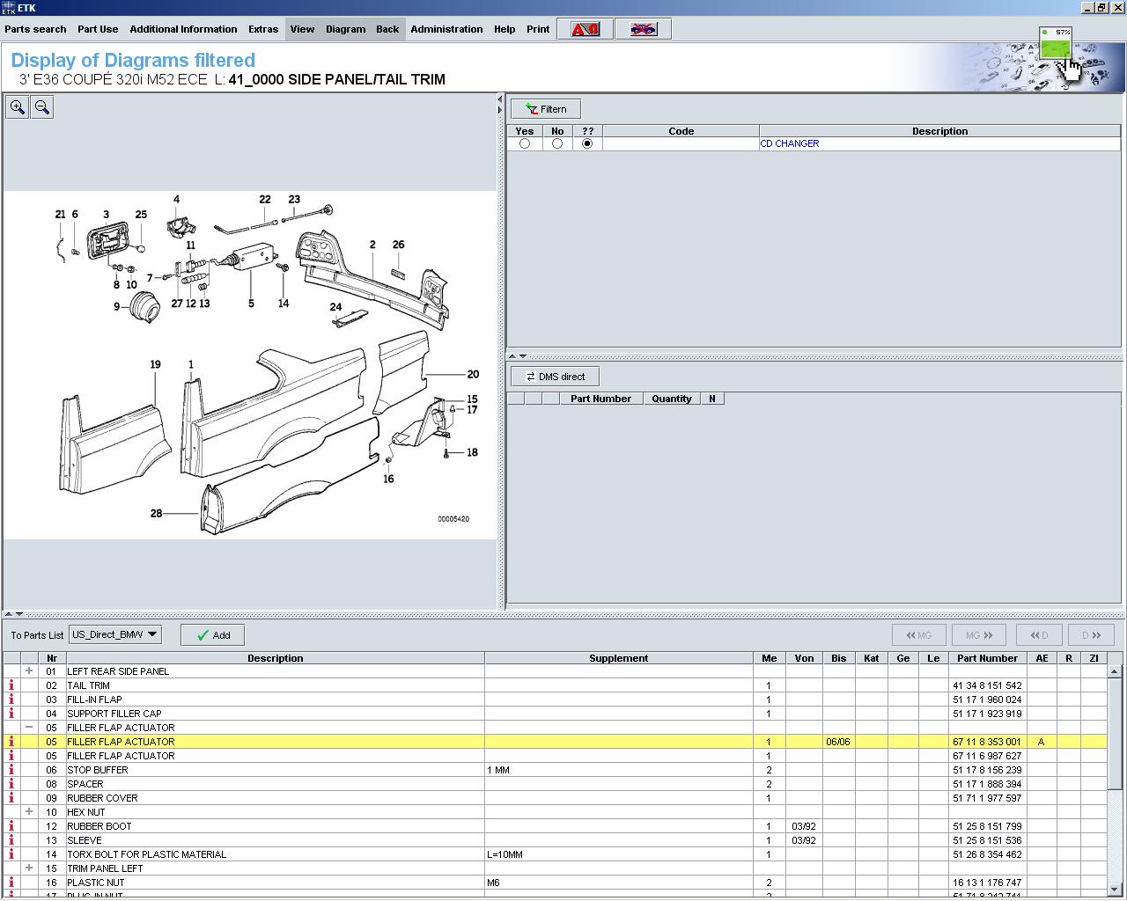
Task: Open the Extras menu
Action: tap(262, 29)
